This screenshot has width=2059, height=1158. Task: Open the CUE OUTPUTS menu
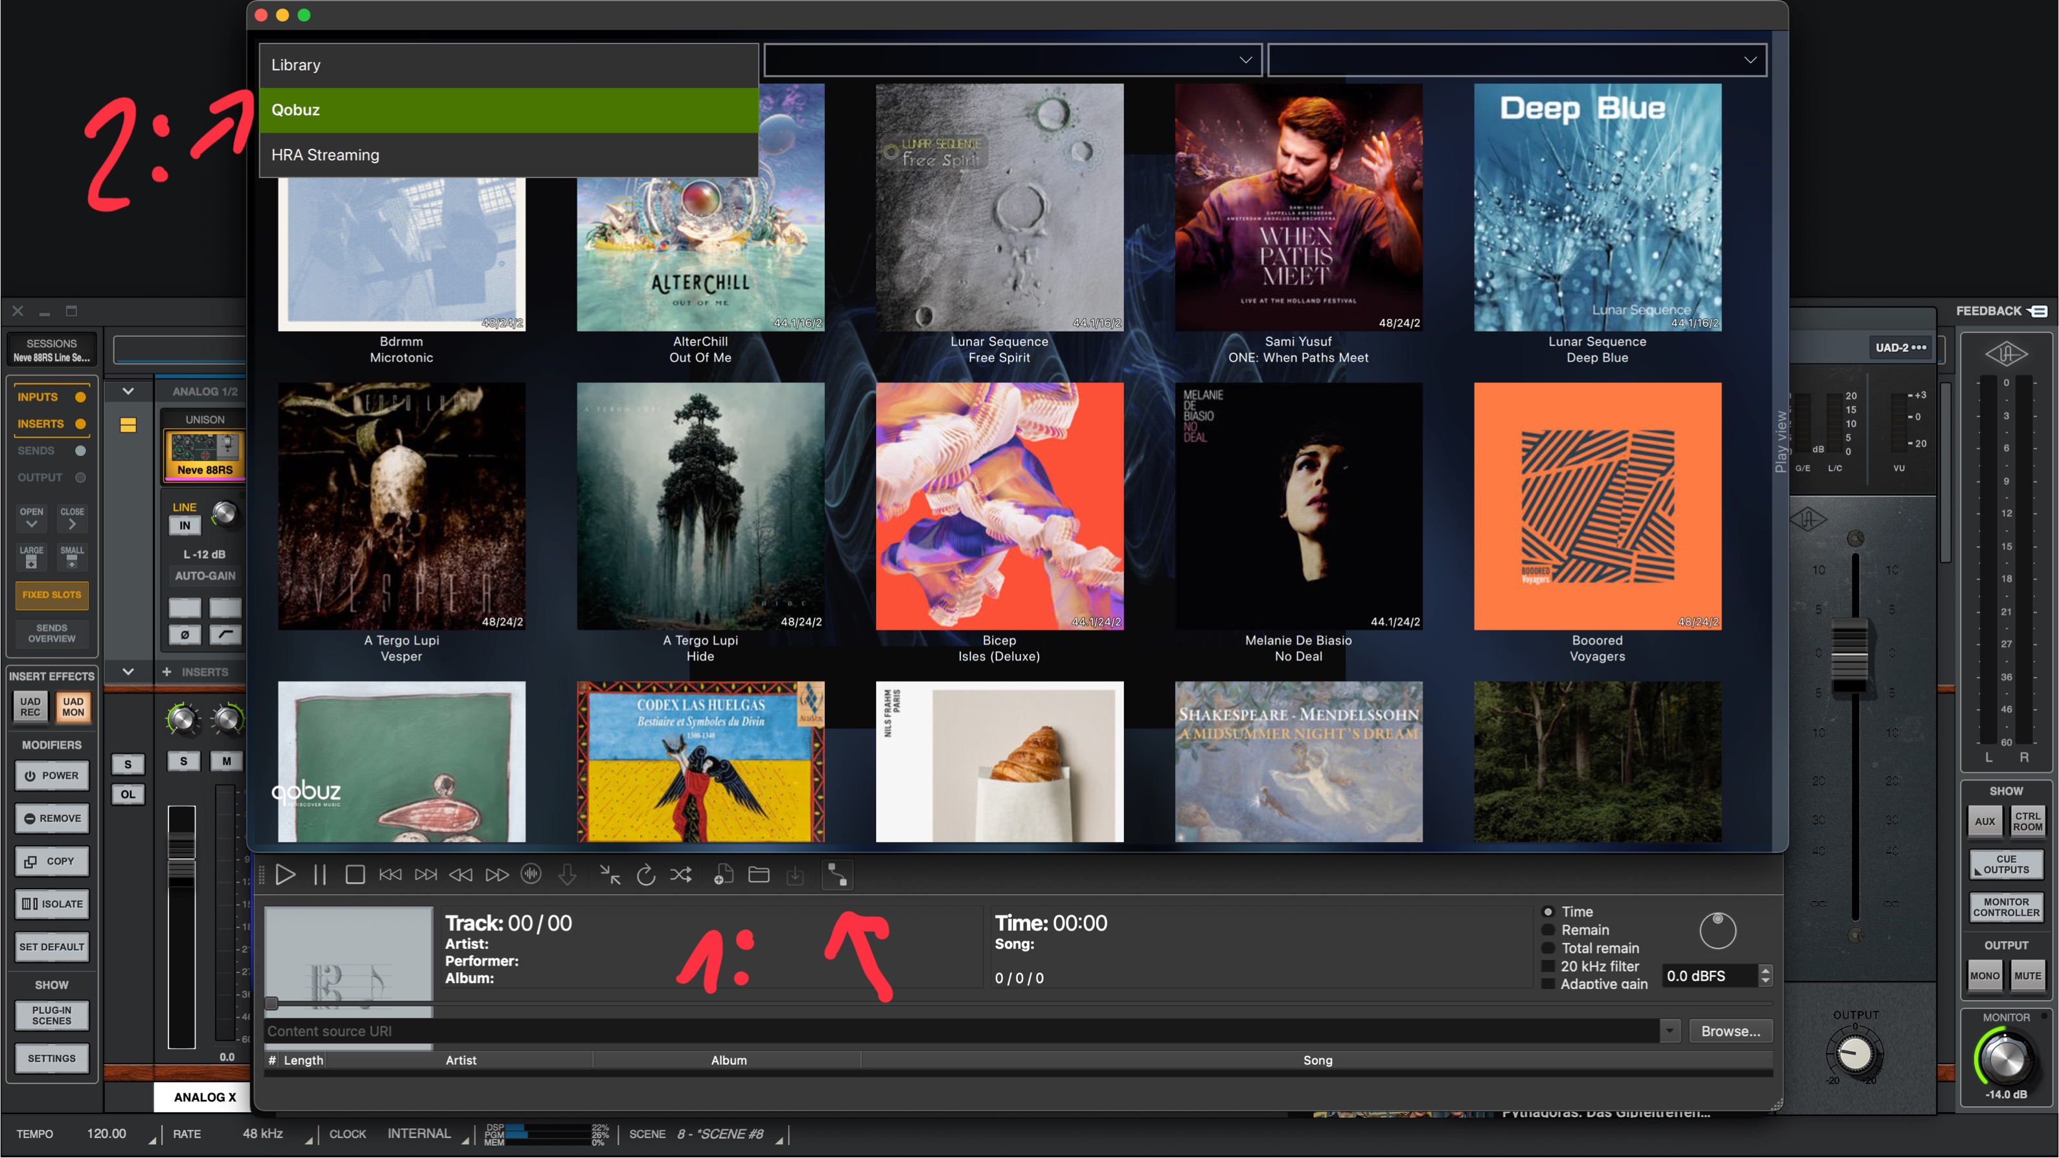tap(2005, 865)
